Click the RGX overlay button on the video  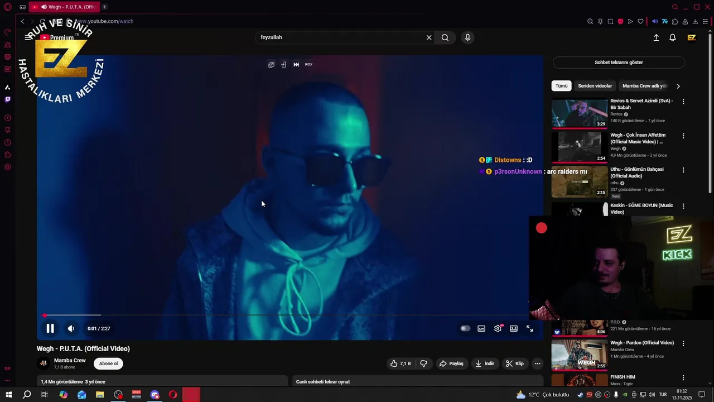coord(308,64)
